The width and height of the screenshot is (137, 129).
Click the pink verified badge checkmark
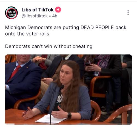tap(58, 10)
